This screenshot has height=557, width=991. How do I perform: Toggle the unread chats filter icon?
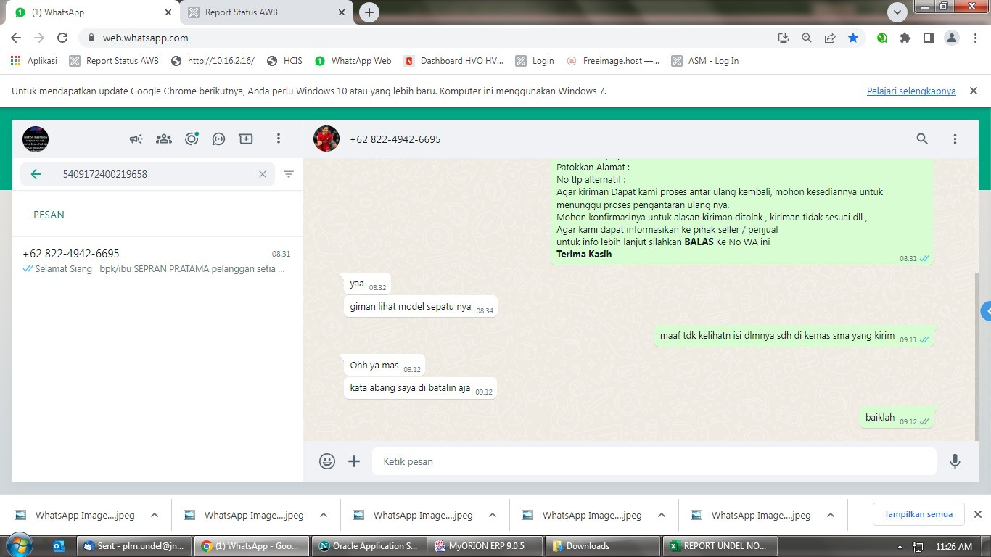[x=289, y=174]
